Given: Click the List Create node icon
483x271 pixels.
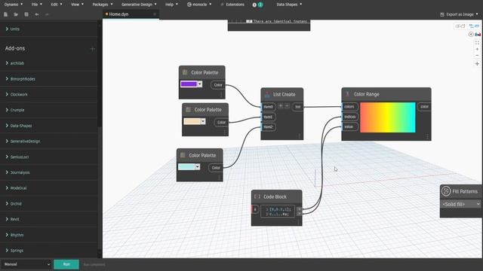Looking at the screenshot, I should click(x=267, y=94).
